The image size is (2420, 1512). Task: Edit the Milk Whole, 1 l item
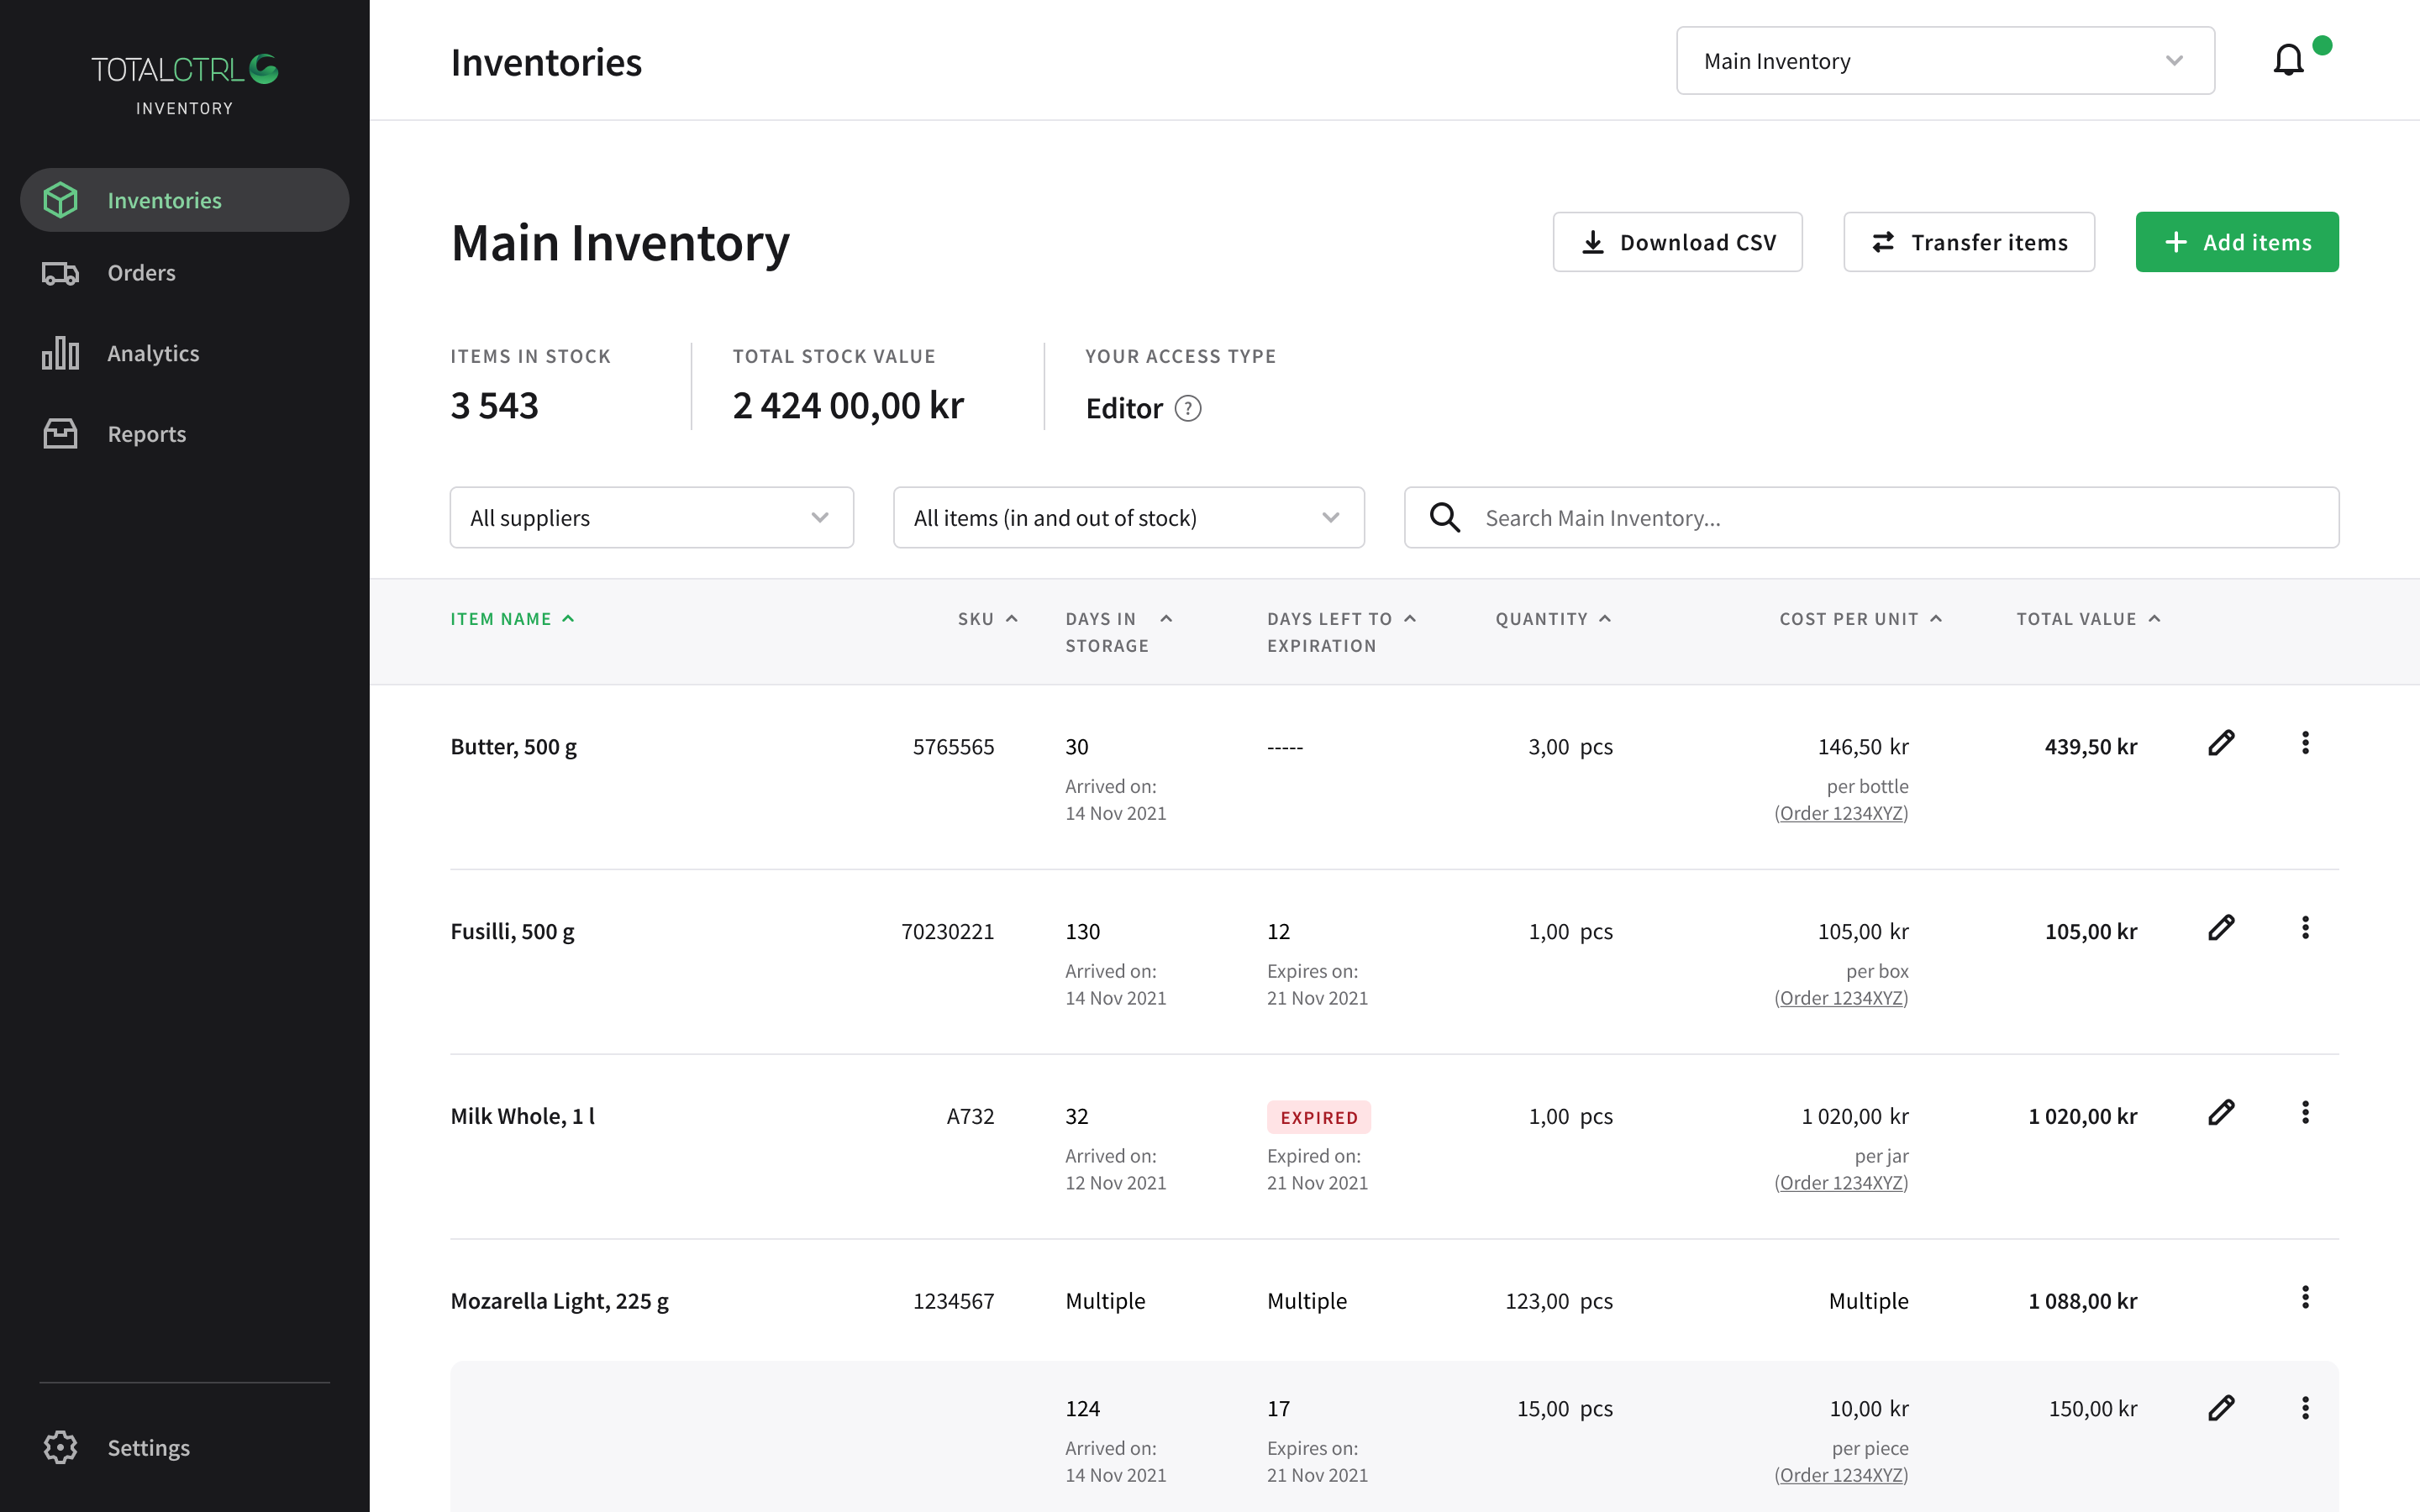[x=2220, y=1113]
